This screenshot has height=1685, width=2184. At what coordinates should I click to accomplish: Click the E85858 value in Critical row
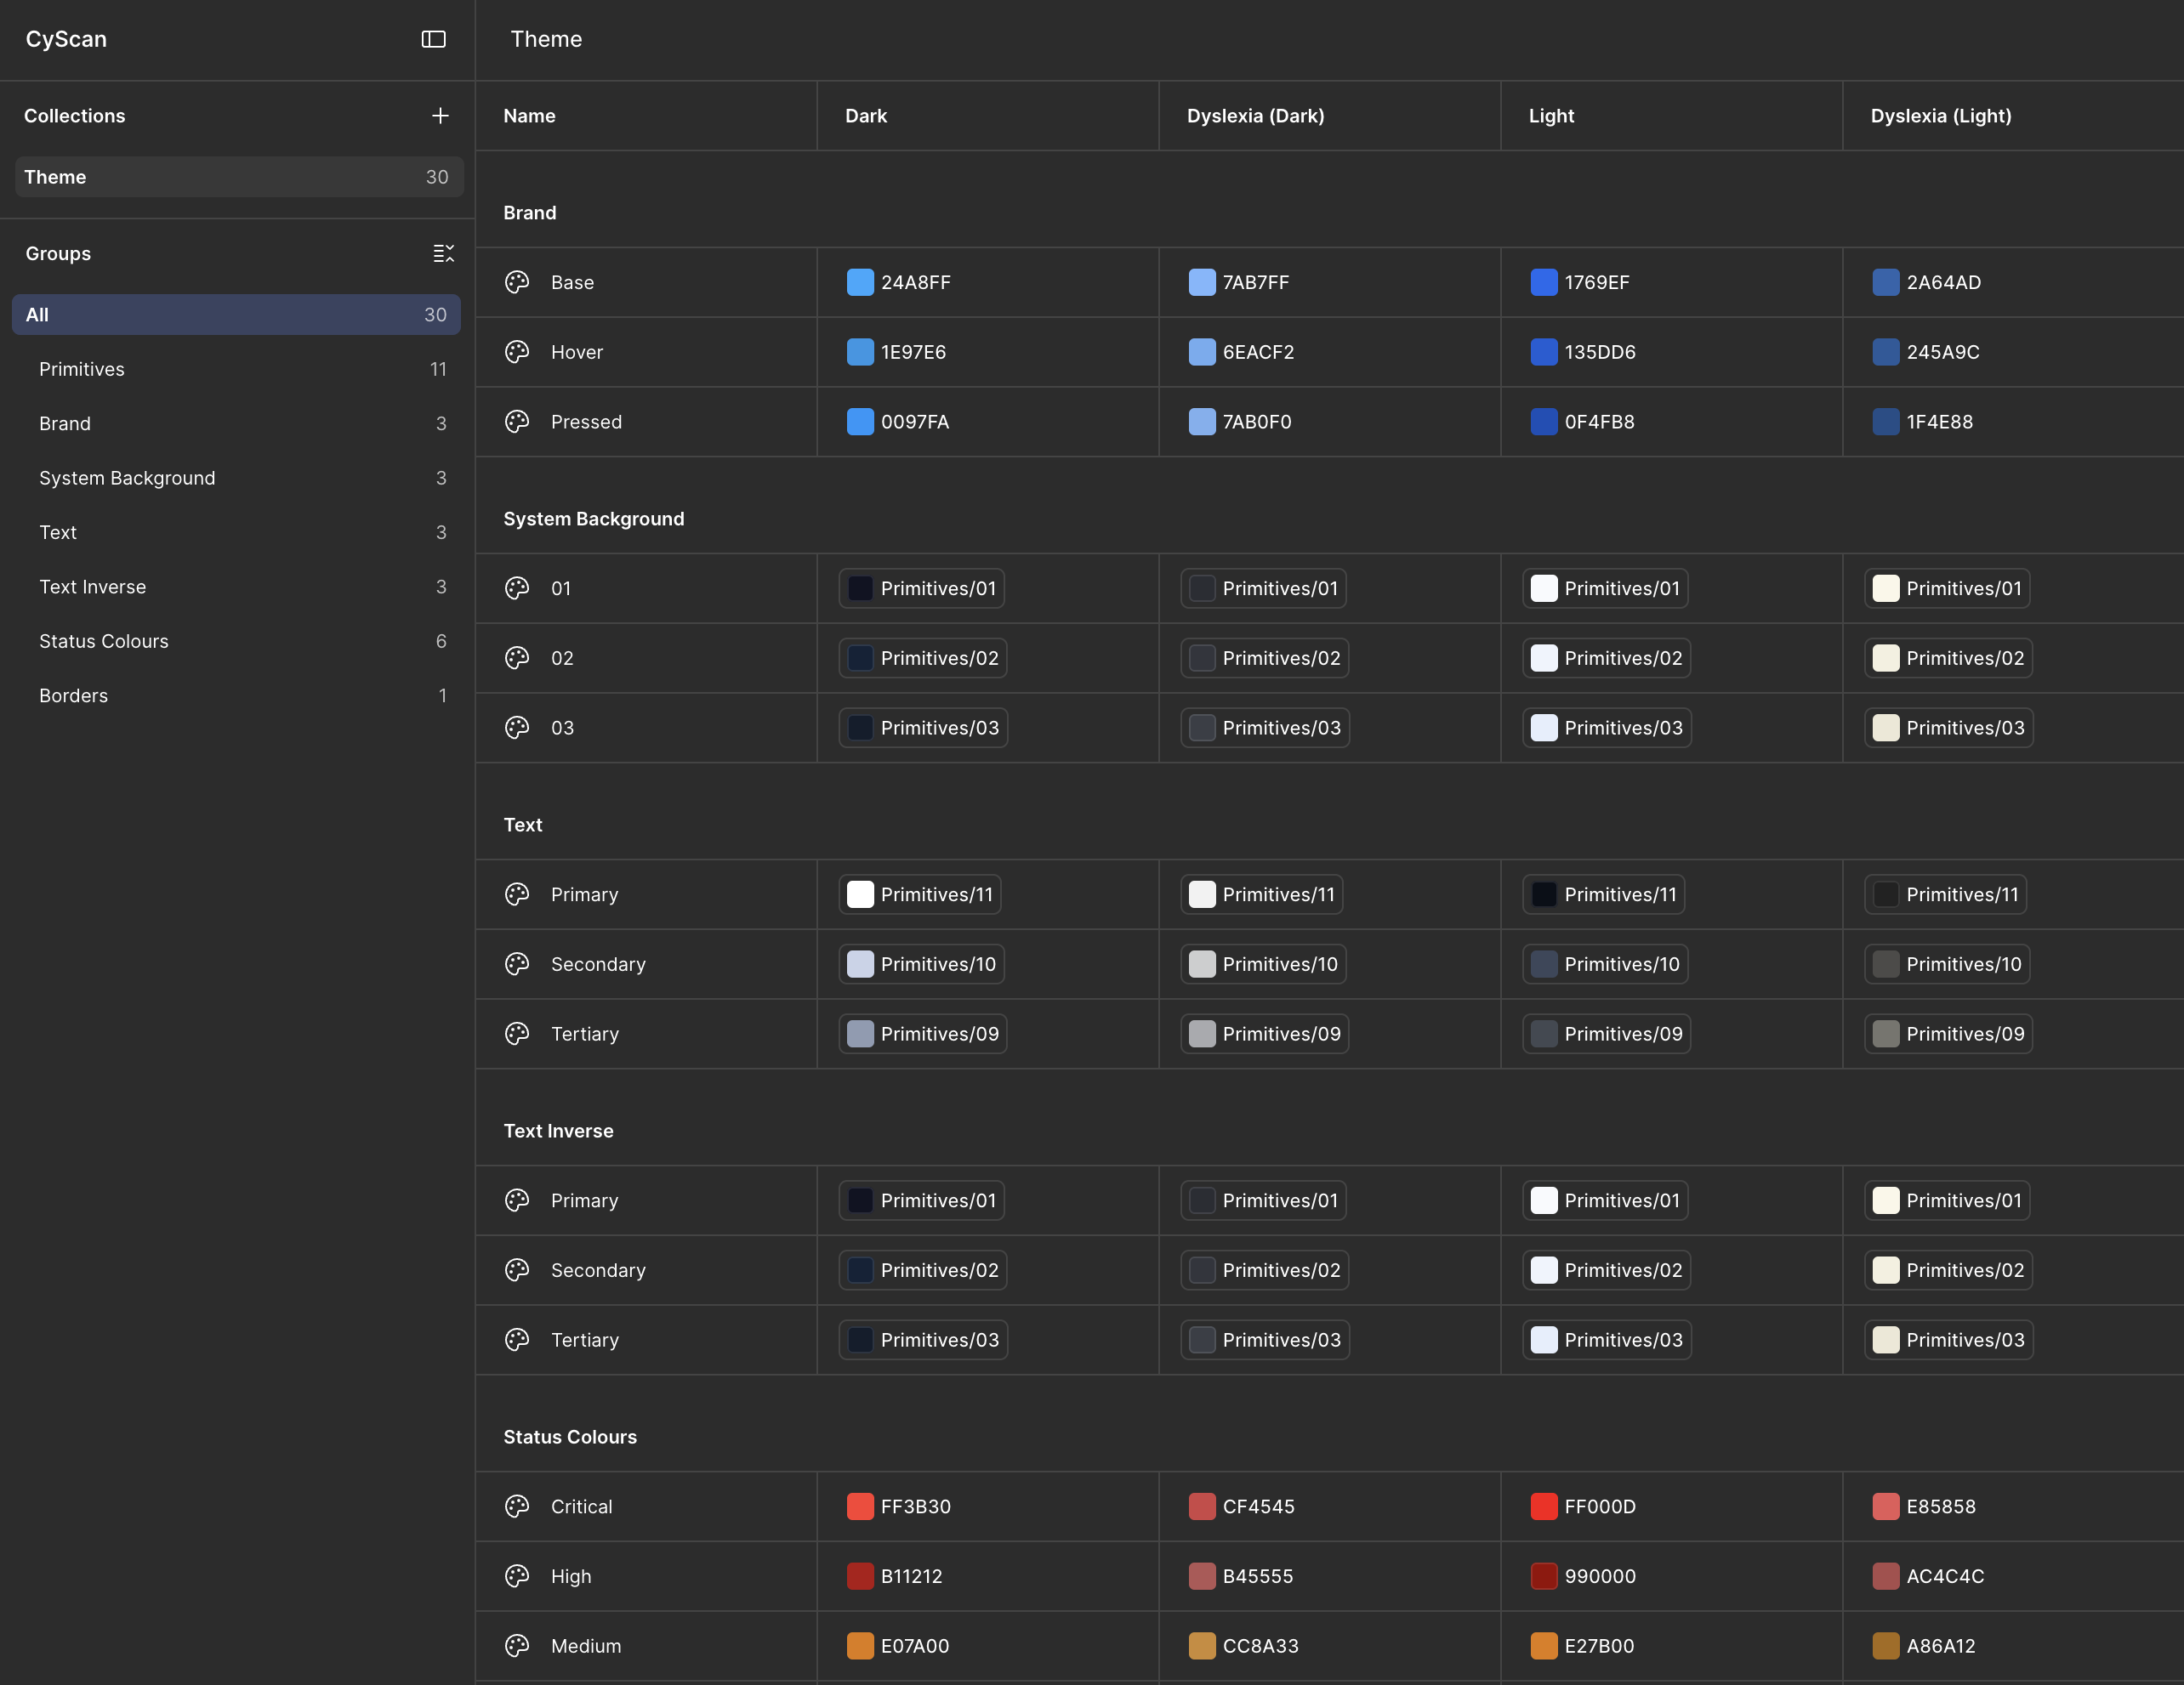click(x=1941, y=1506)
